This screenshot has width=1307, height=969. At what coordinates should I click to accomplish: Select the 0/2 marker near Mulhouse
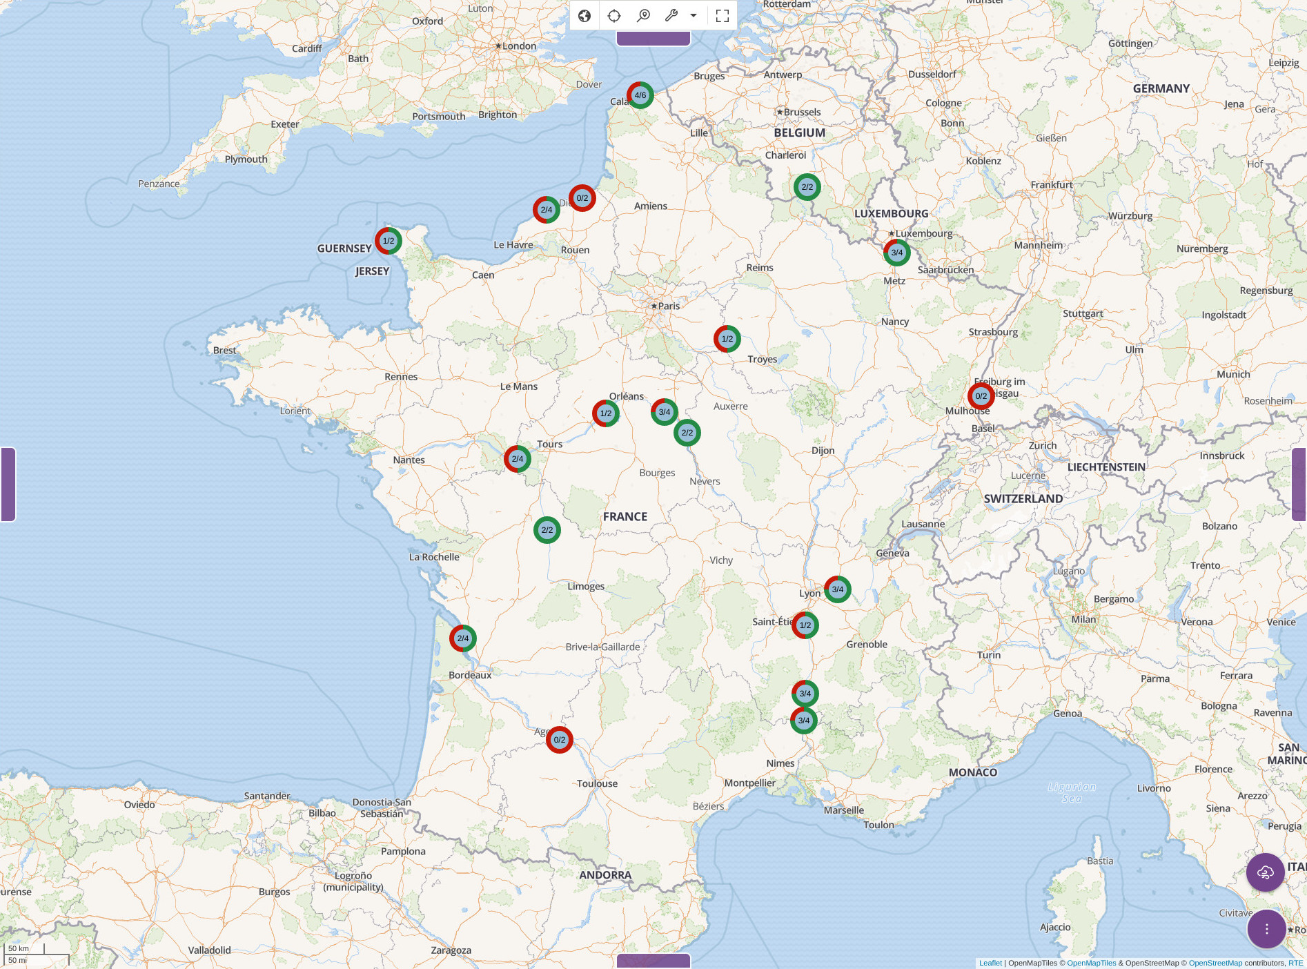[981, 396]
